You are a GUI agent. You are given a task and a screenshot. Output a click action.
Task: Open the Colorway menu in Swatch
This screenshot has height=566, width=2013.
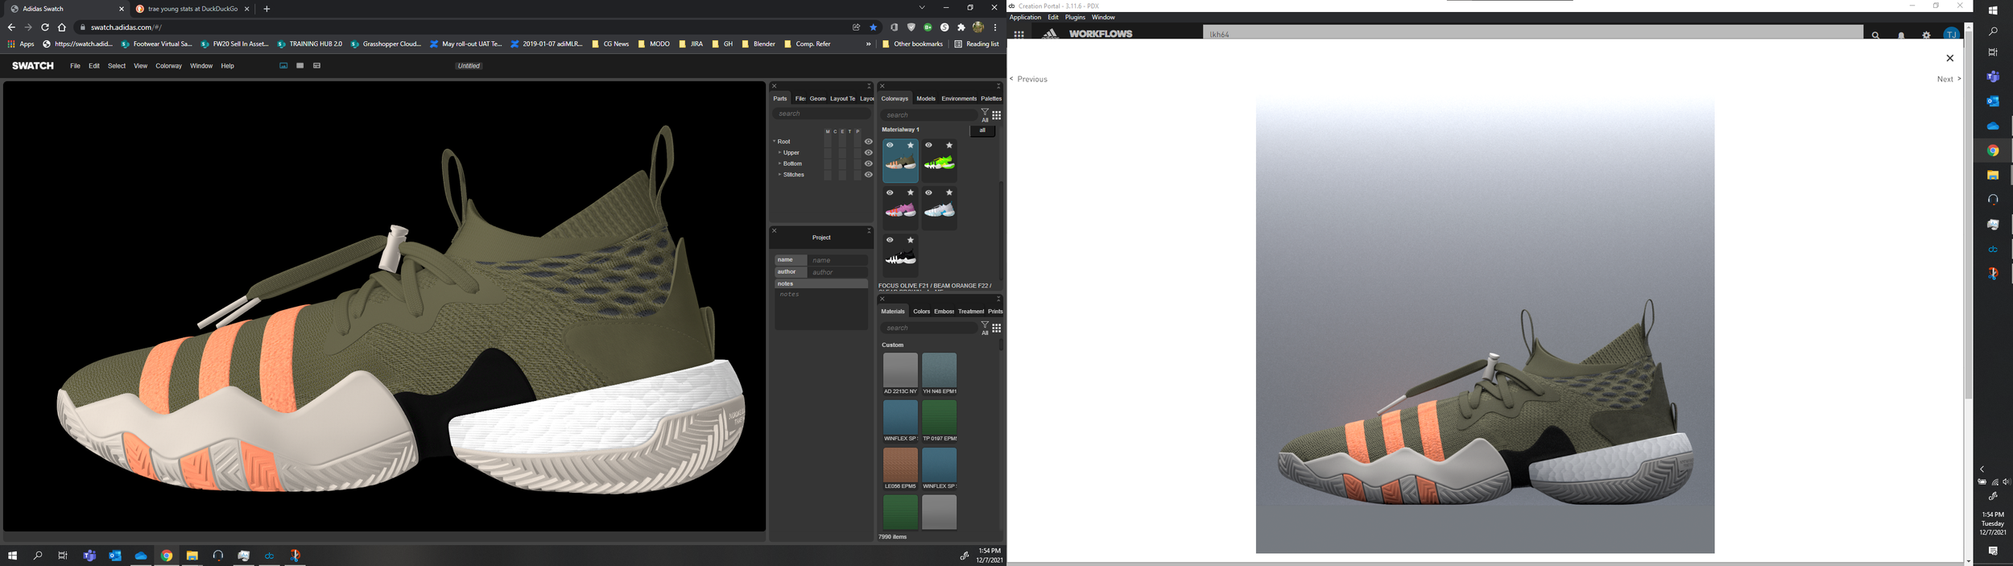(x=169, y=66)
